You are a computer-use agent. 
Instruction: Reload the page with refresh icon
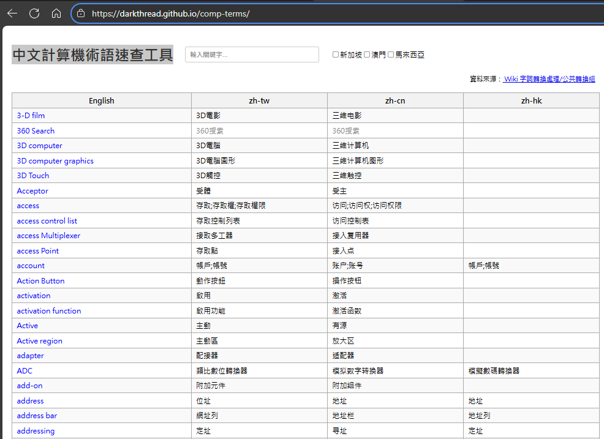tap(34, 13)
